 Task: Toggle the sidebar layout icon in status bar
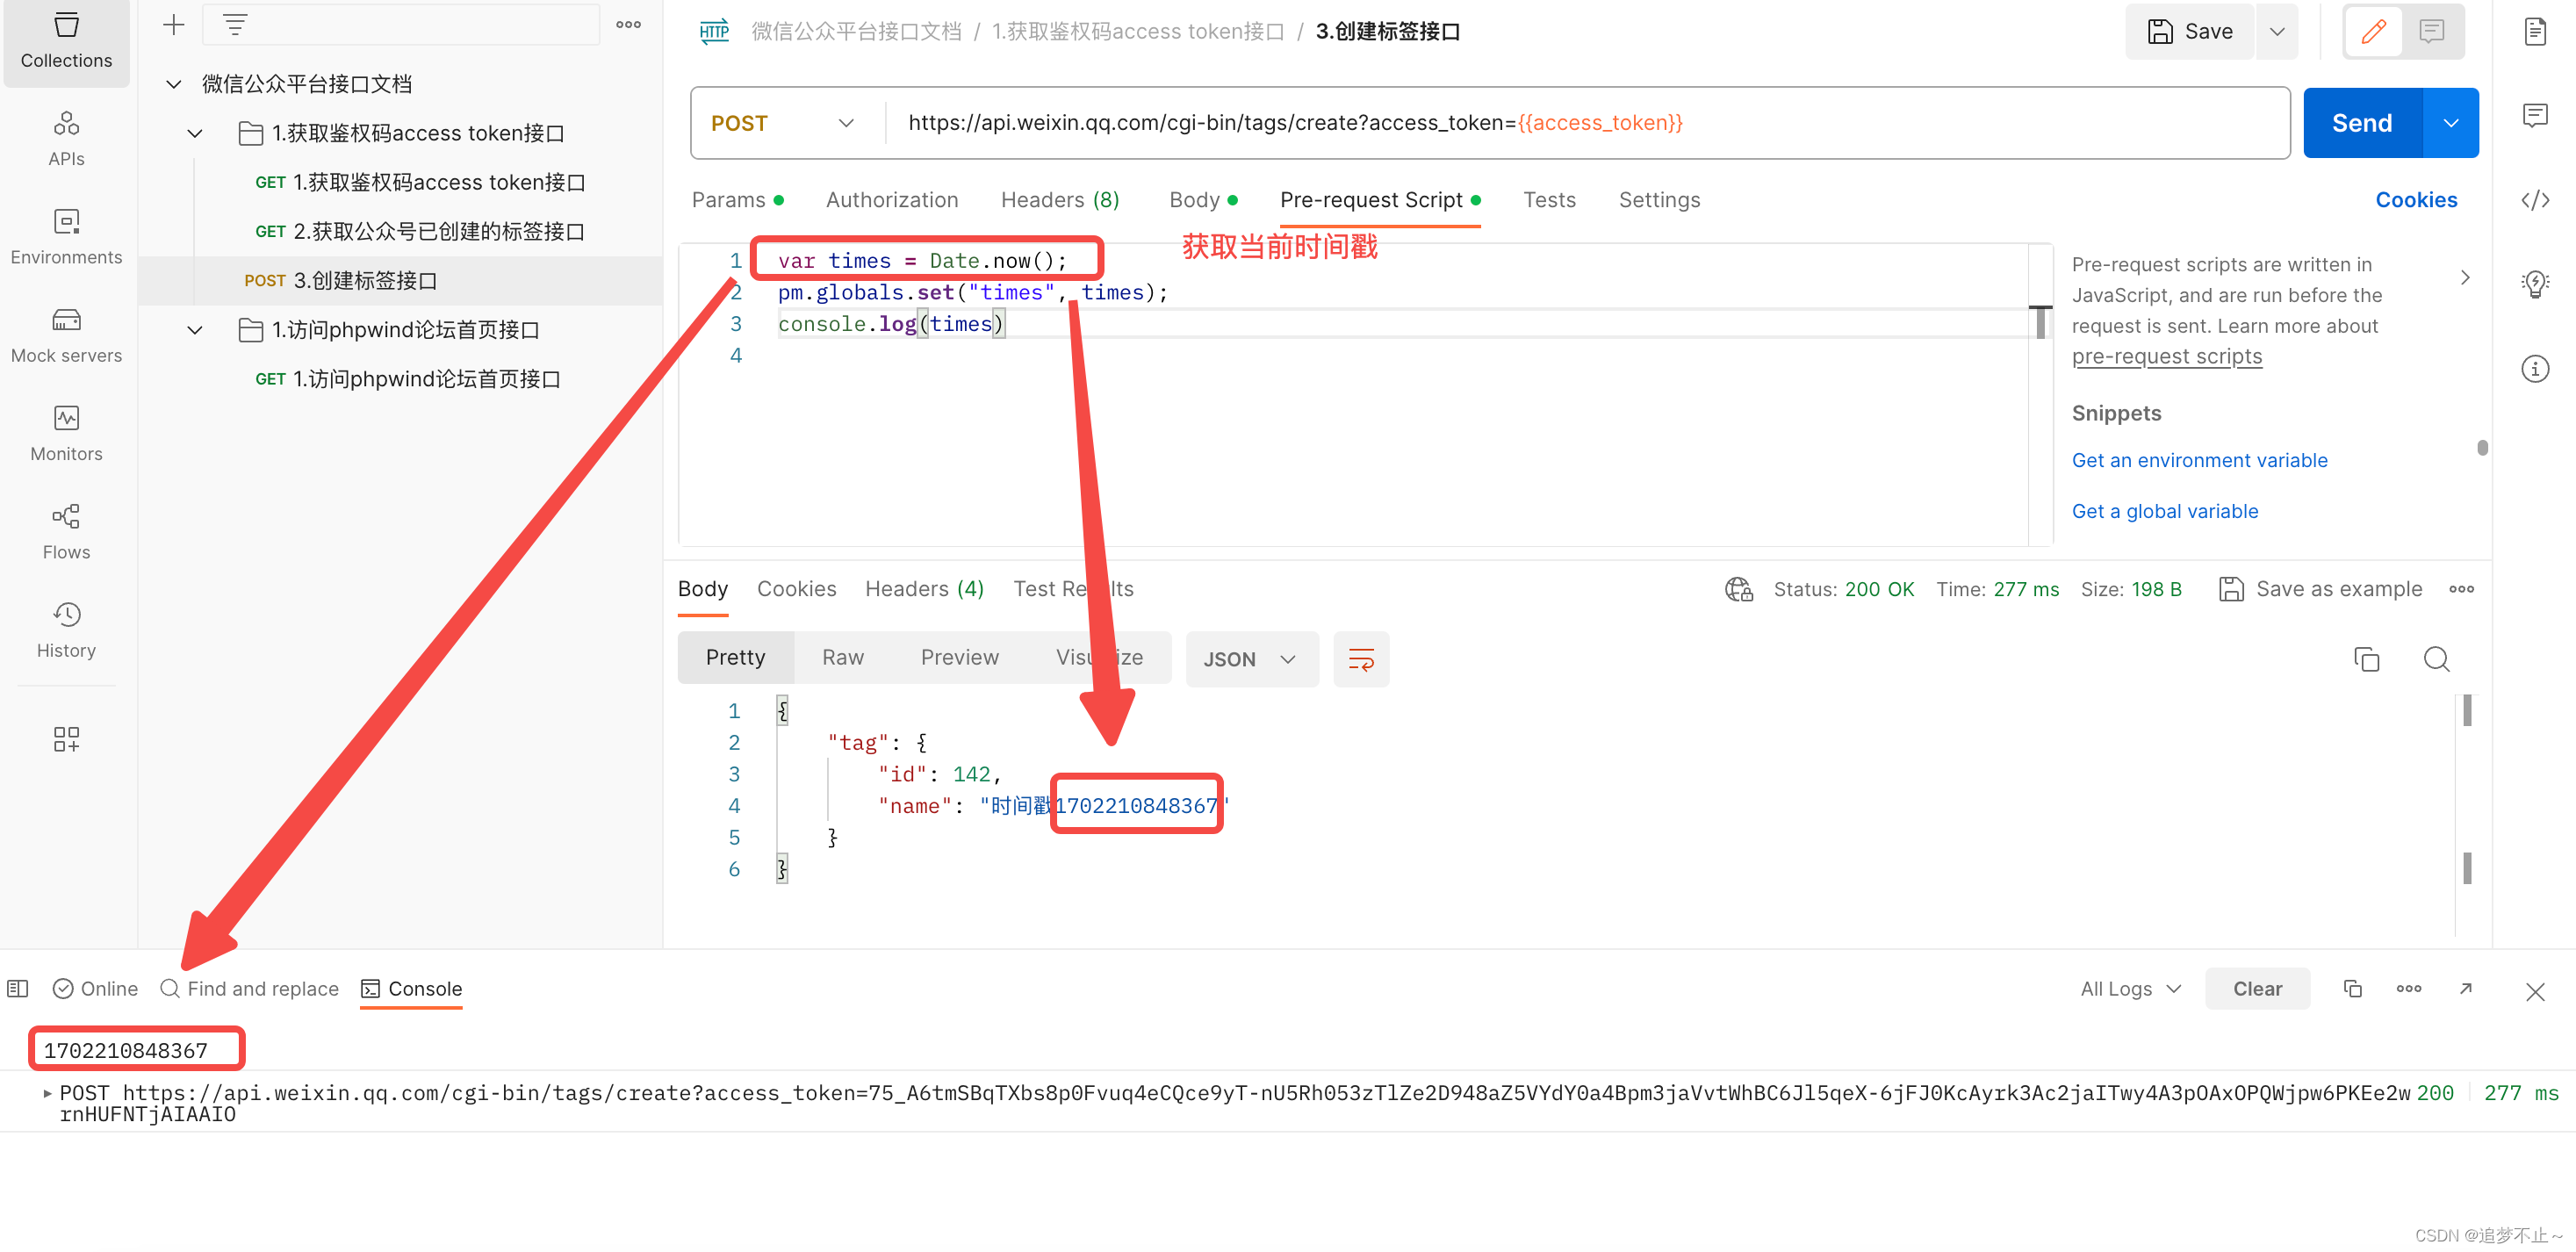tap(18, 988)
